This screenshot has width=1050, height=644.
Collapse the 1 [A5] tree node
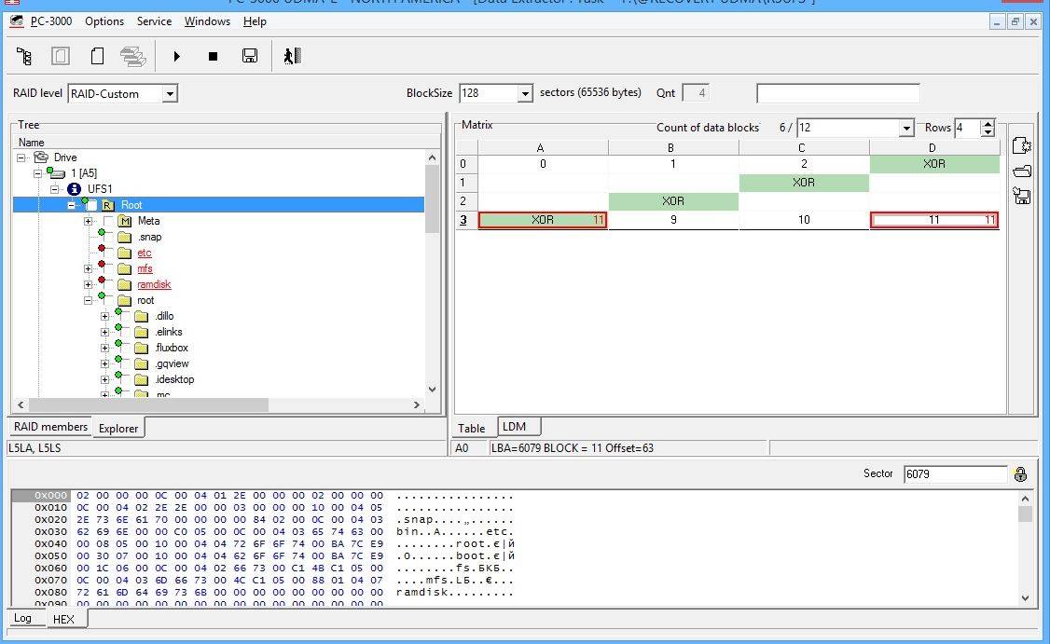click(x=38, y=173)
